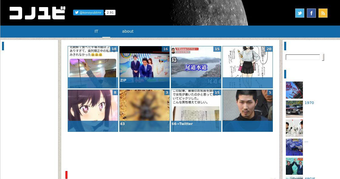This screenshot has width=340, height=179.
Task: Follow @konoyubtmr Twitter button
Action: (x=88, y=13)
